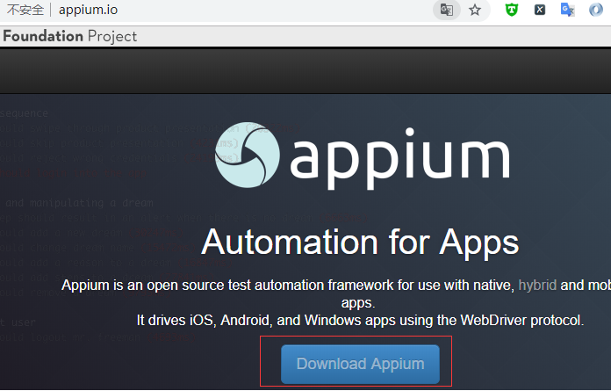Click the Foundation Project header text

pos(69,36)
